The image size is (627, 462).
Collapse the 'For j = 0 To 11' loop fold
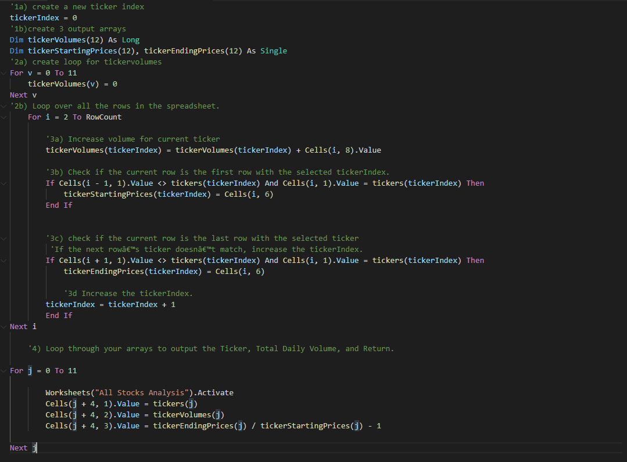point(3,371)
